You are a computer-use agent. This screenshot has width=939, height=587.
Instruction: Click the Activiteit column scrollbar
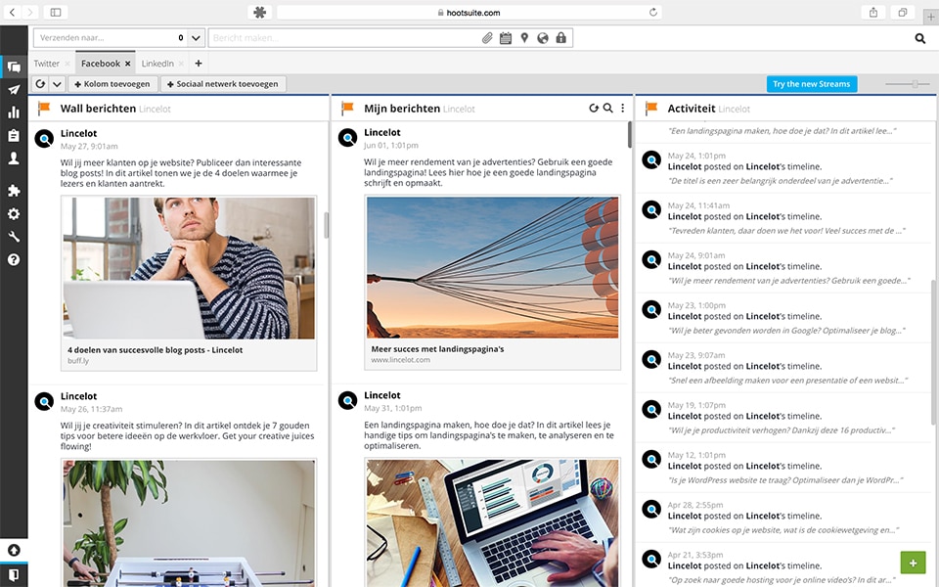pos(934,352)
